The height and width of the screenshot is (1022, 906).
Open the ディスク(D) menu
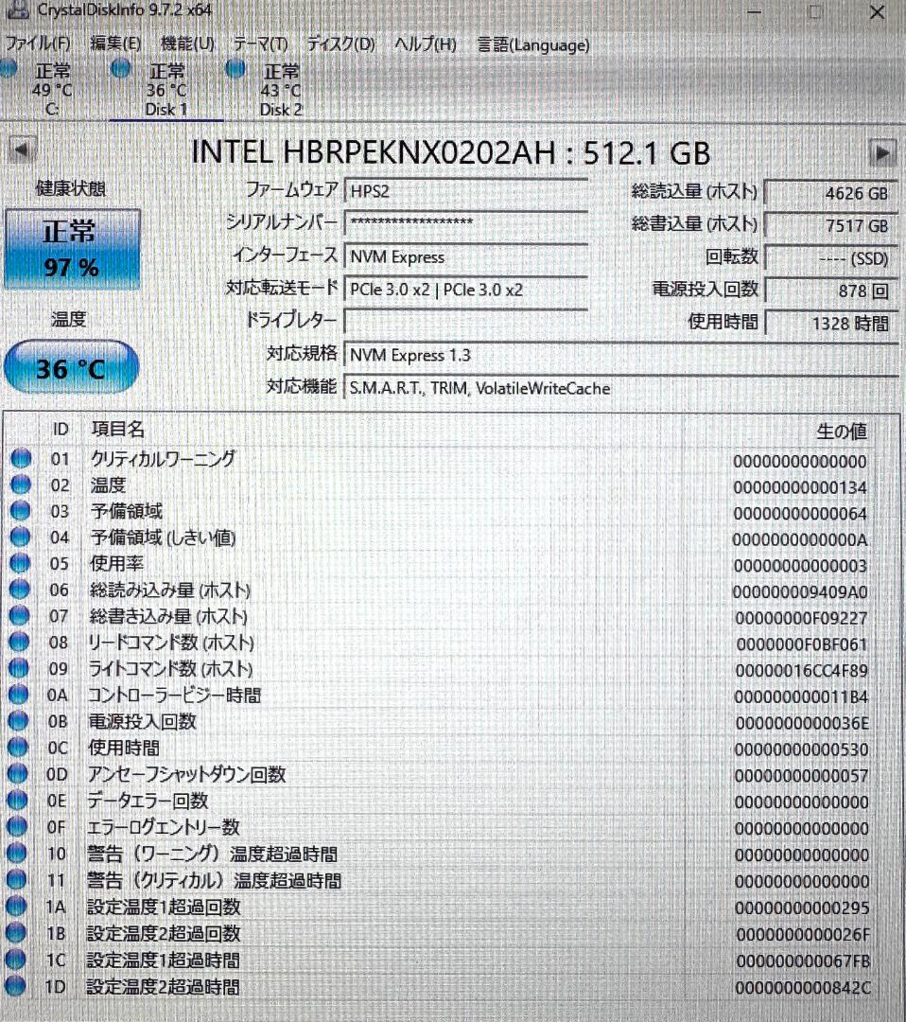click(340, 44)
